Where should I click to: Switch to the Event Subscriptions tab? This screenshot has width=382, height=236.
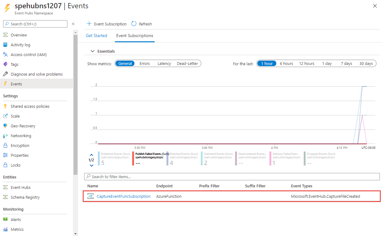coord(135,36)
